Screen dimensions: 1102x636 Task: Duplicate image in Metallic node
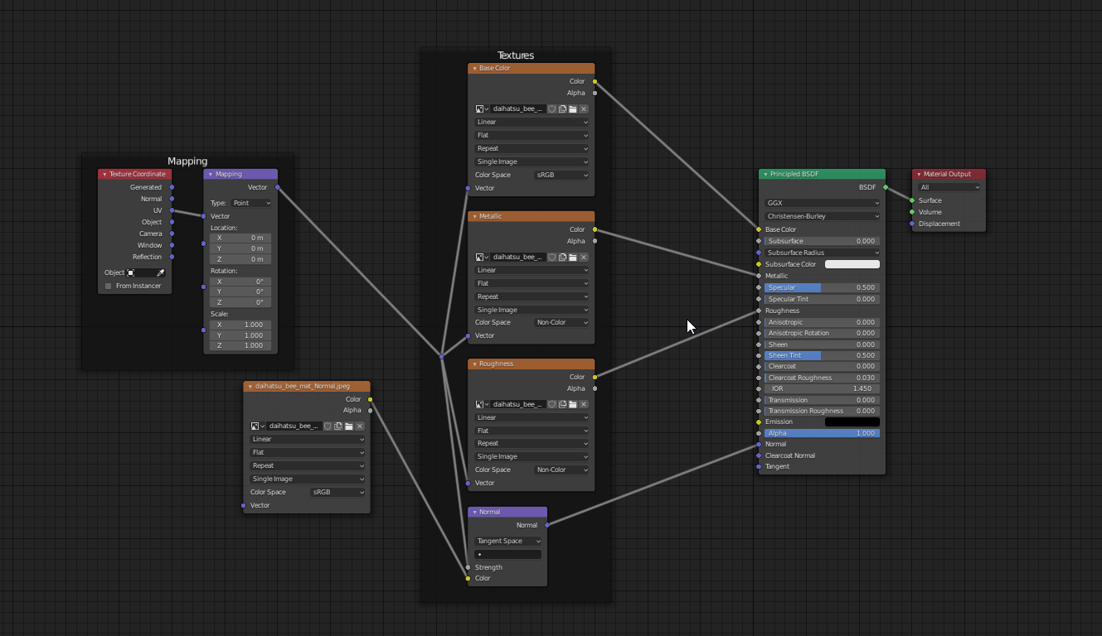[x=562, y=257]
